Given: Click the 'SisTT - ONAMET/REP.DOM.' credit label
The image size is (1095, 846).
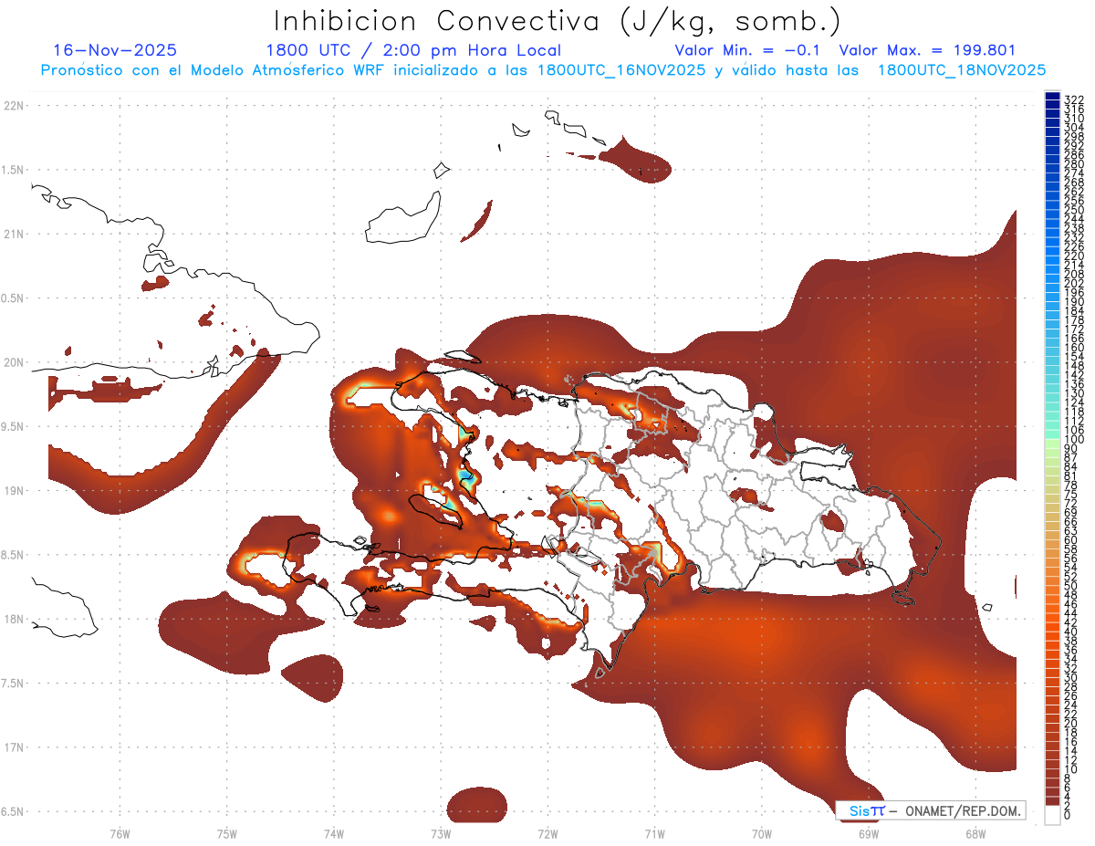Looking at the screenshot, I should coord(931,810).
